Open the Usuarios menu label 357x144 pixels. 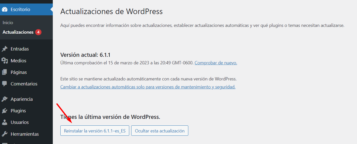20,122
